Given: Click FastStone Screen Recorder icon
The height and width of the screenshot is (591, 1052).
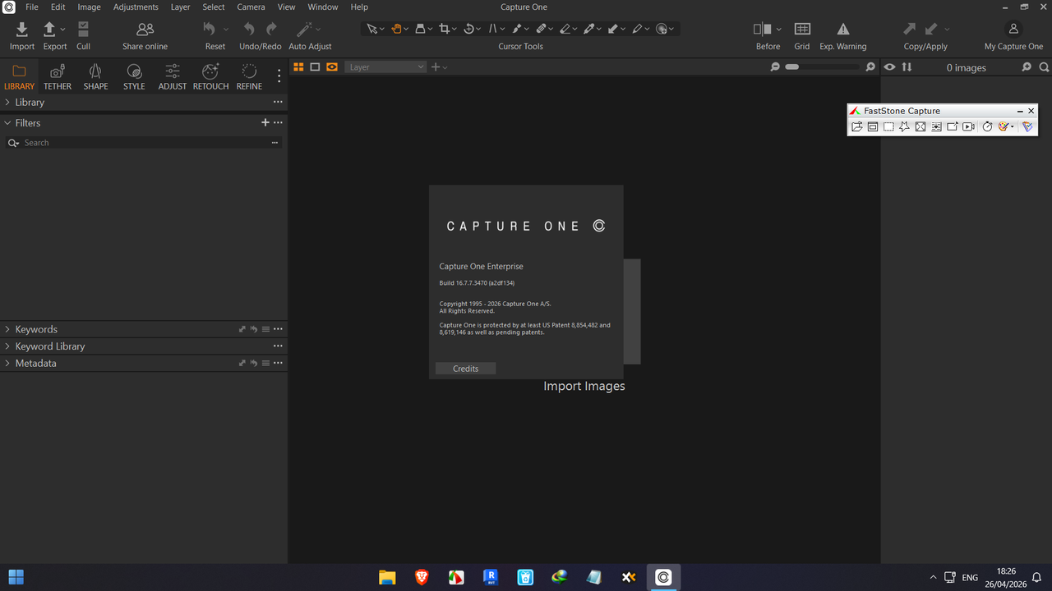Looking at the screenshot, I should click(x=969, y=126).
